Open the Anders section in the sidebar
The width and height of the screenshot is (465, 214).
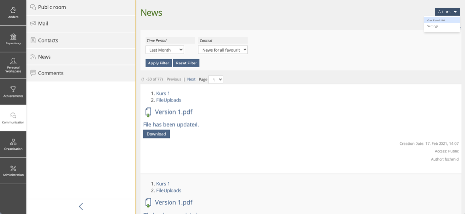[x=13, y=13]
